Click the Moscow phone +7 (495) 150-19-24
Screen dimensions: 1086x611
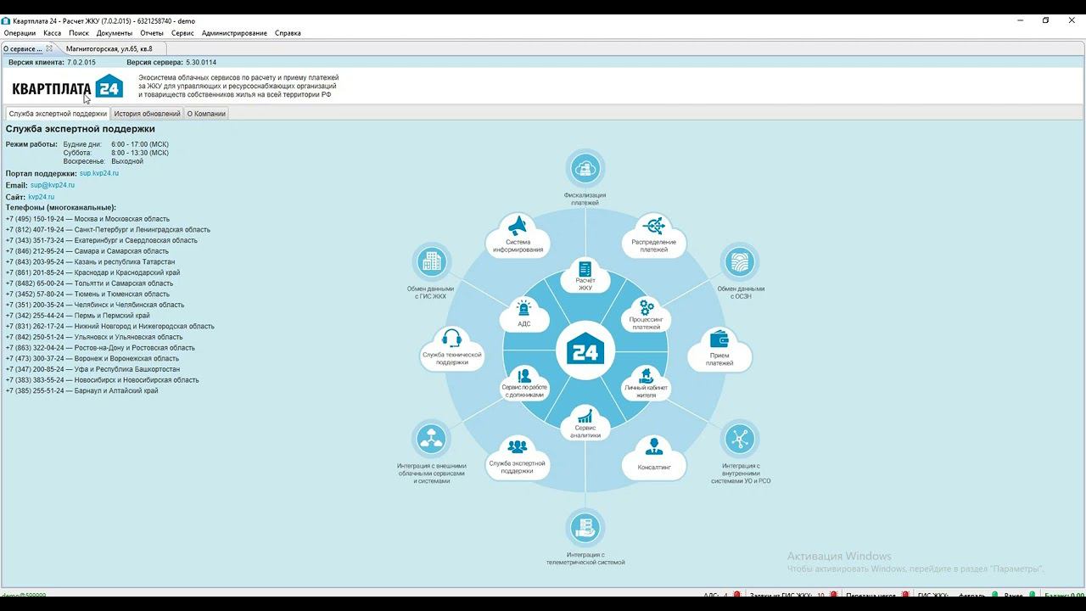(x=87, y=219)
